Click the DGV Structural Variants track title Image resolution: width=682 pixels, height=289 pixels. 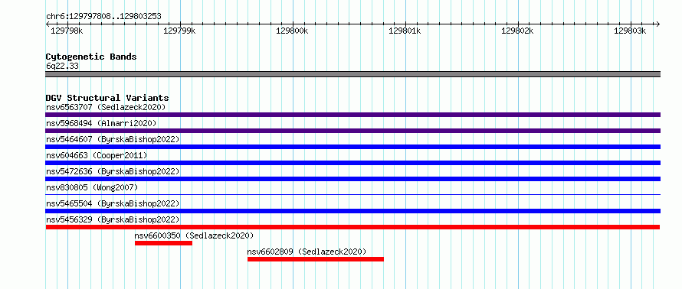click(x=107, y=98)
